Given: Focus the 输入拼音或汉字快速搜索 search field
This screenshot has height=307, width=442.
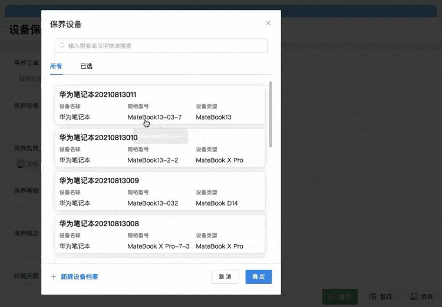Looking at the screenshot, I should (x=161, y=46).
